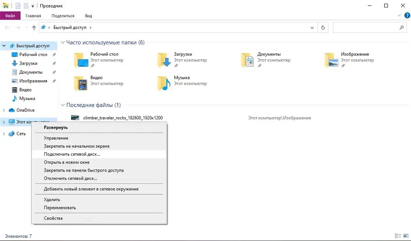The height and width of the screenshot is (241, 411).
Task: Unpin Документы using its pin icon
Action: (54, 72)
